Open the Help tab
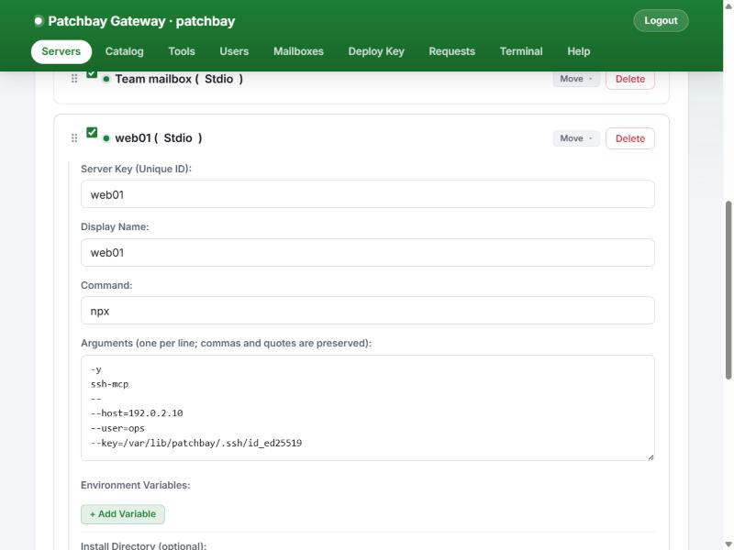The height and width of the screenshot is (550, 734). [579, 51]
